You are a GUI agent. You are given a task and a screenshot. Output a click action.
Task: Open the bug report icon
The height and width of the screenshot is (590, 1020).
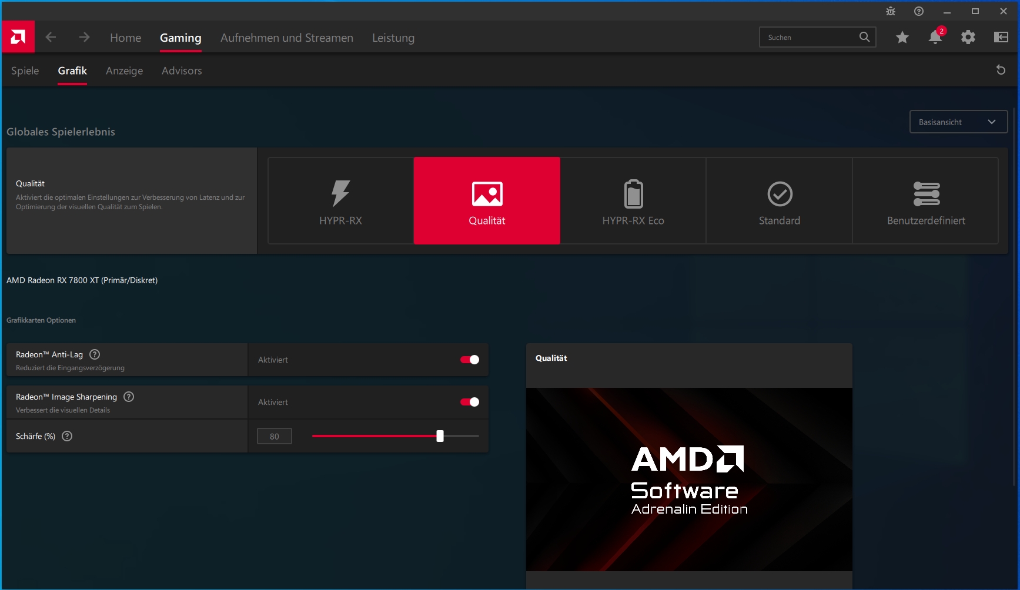tap(891, 11)
